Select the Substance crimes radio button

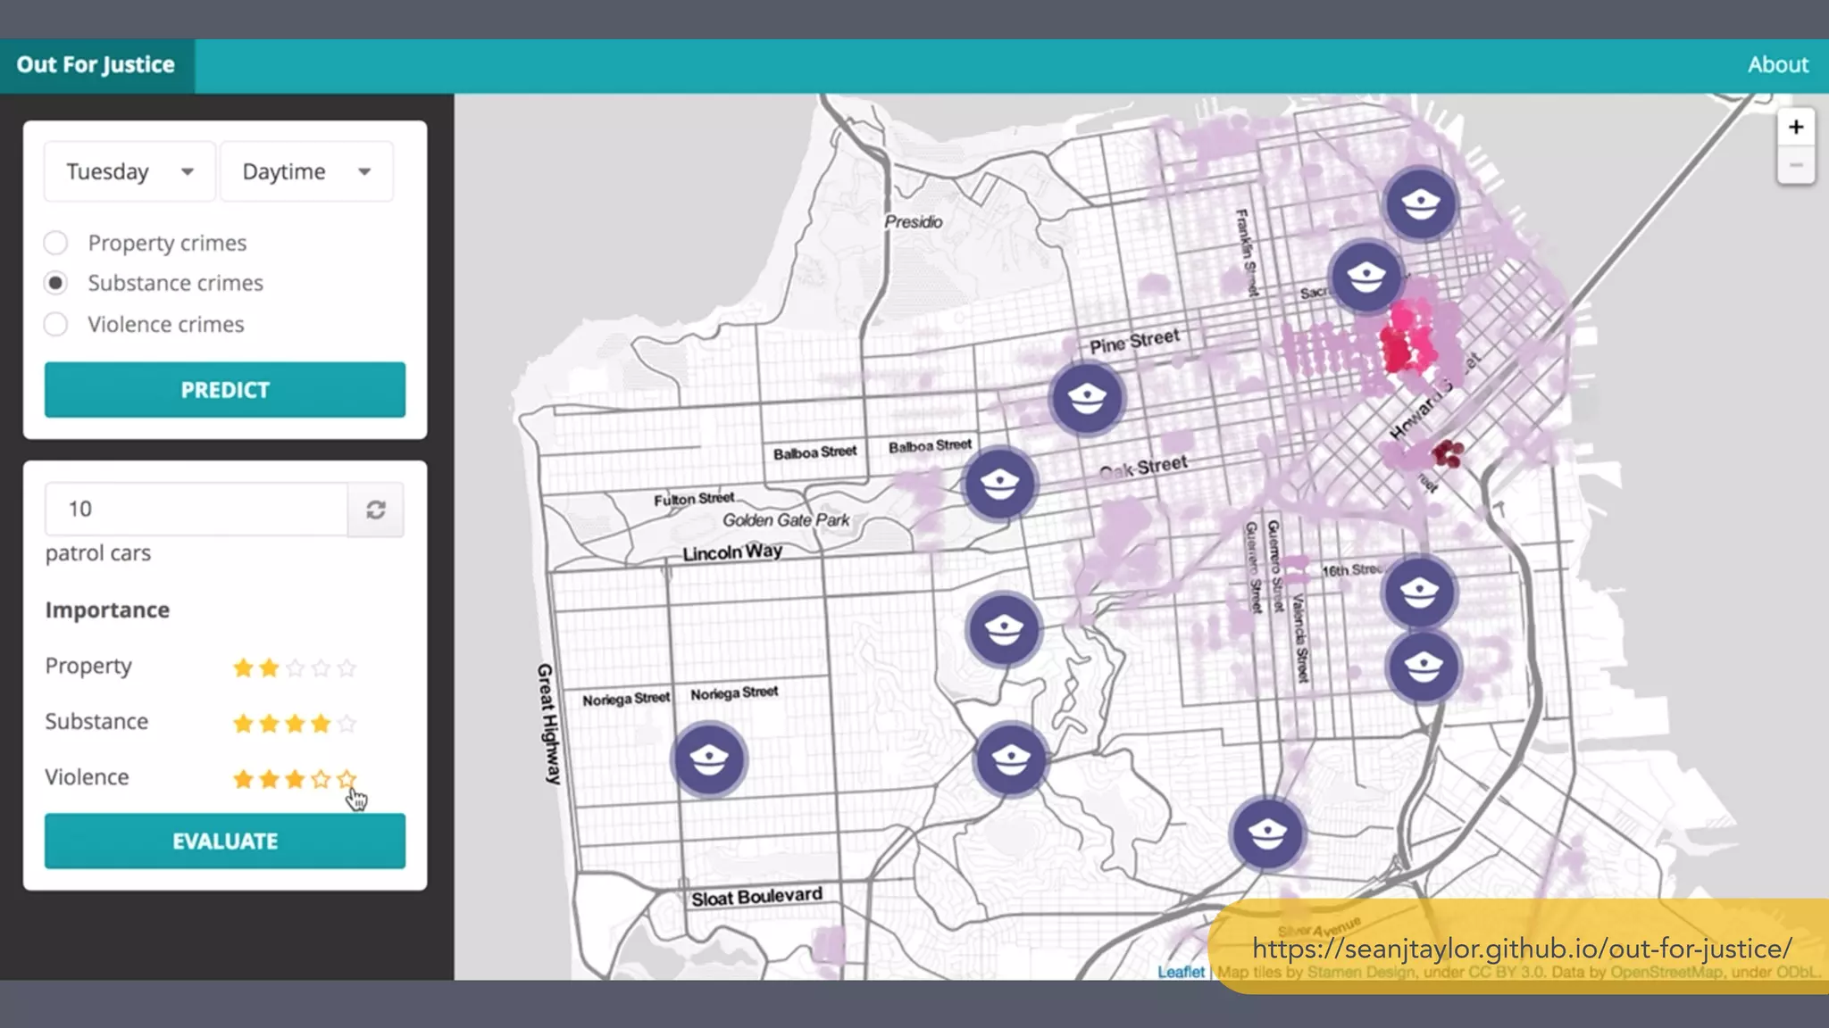55,283
